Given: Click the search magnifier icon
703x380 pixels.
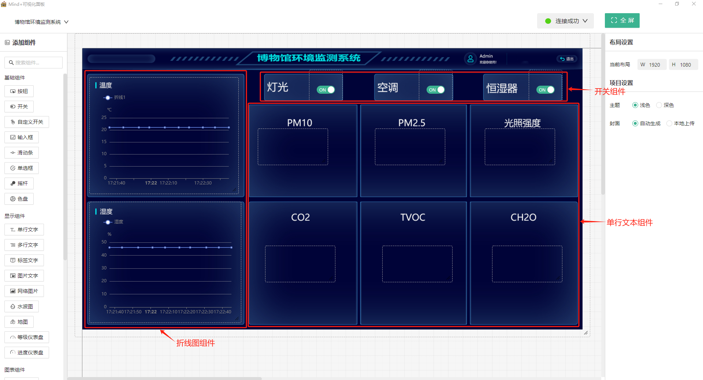Looking at the screenshot, I should 11,63.
